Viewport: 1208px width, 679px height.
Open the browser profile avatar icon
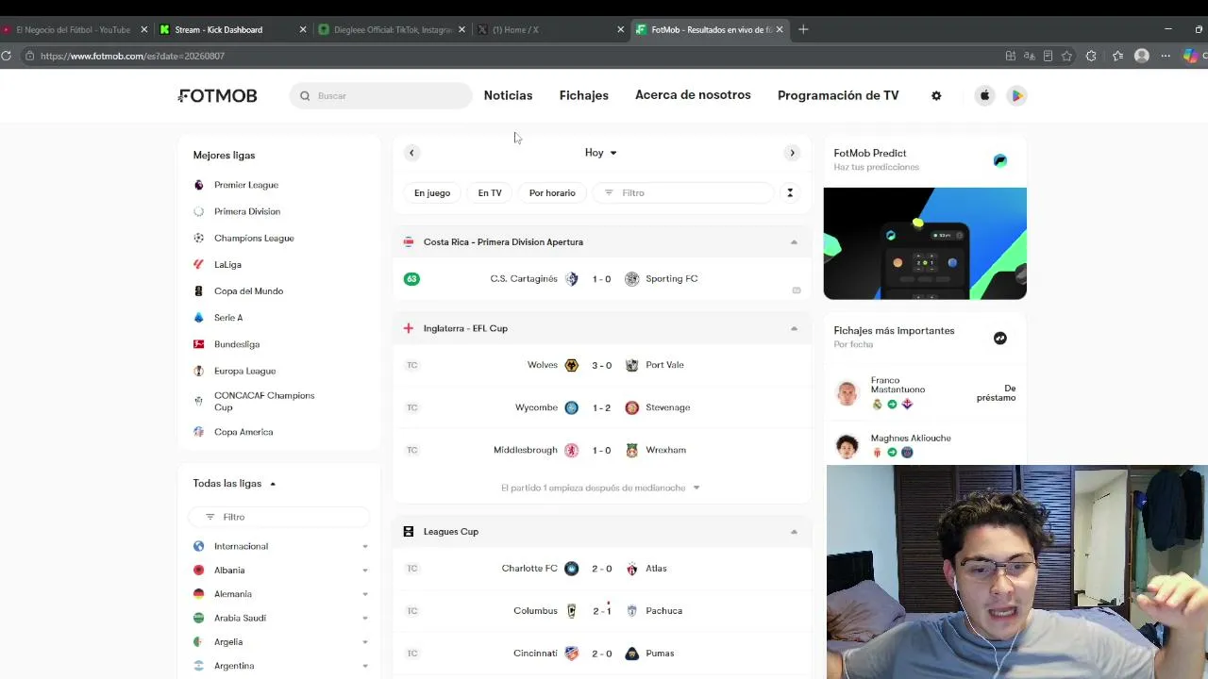tap(1141, 56)
